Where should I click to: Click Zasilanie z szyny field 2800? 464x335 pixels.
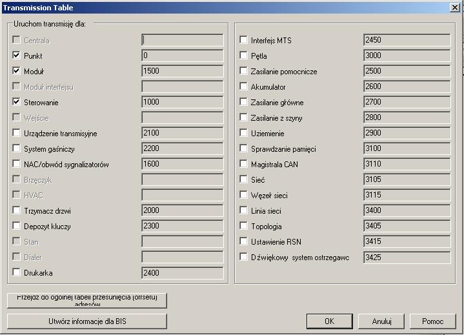click(407, 117)
